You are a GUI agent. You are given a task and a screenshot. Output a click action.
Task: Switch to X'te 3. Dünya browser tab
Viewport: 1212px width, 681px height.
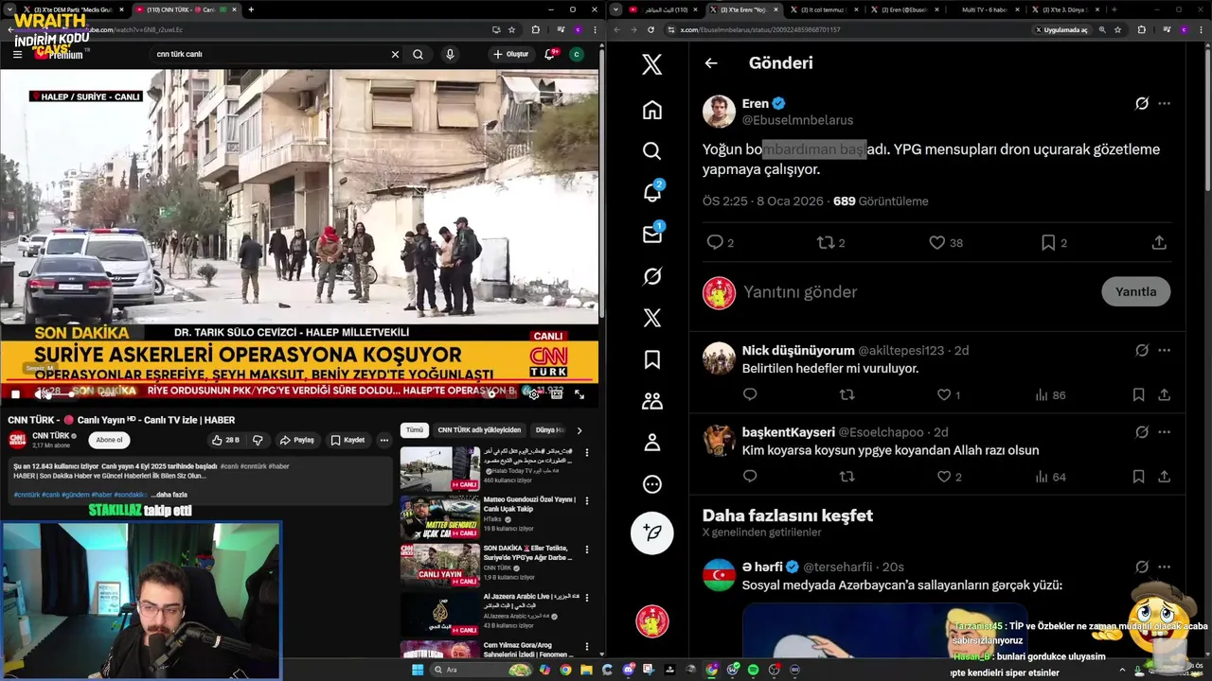coord(1068,9)
